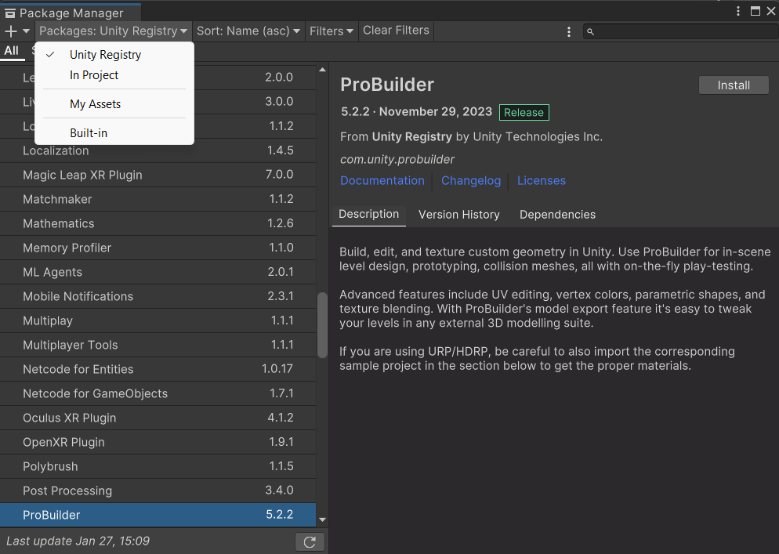779x554 pixels.
Task: Choose In Project from the menu
Action: click(114, 75)
